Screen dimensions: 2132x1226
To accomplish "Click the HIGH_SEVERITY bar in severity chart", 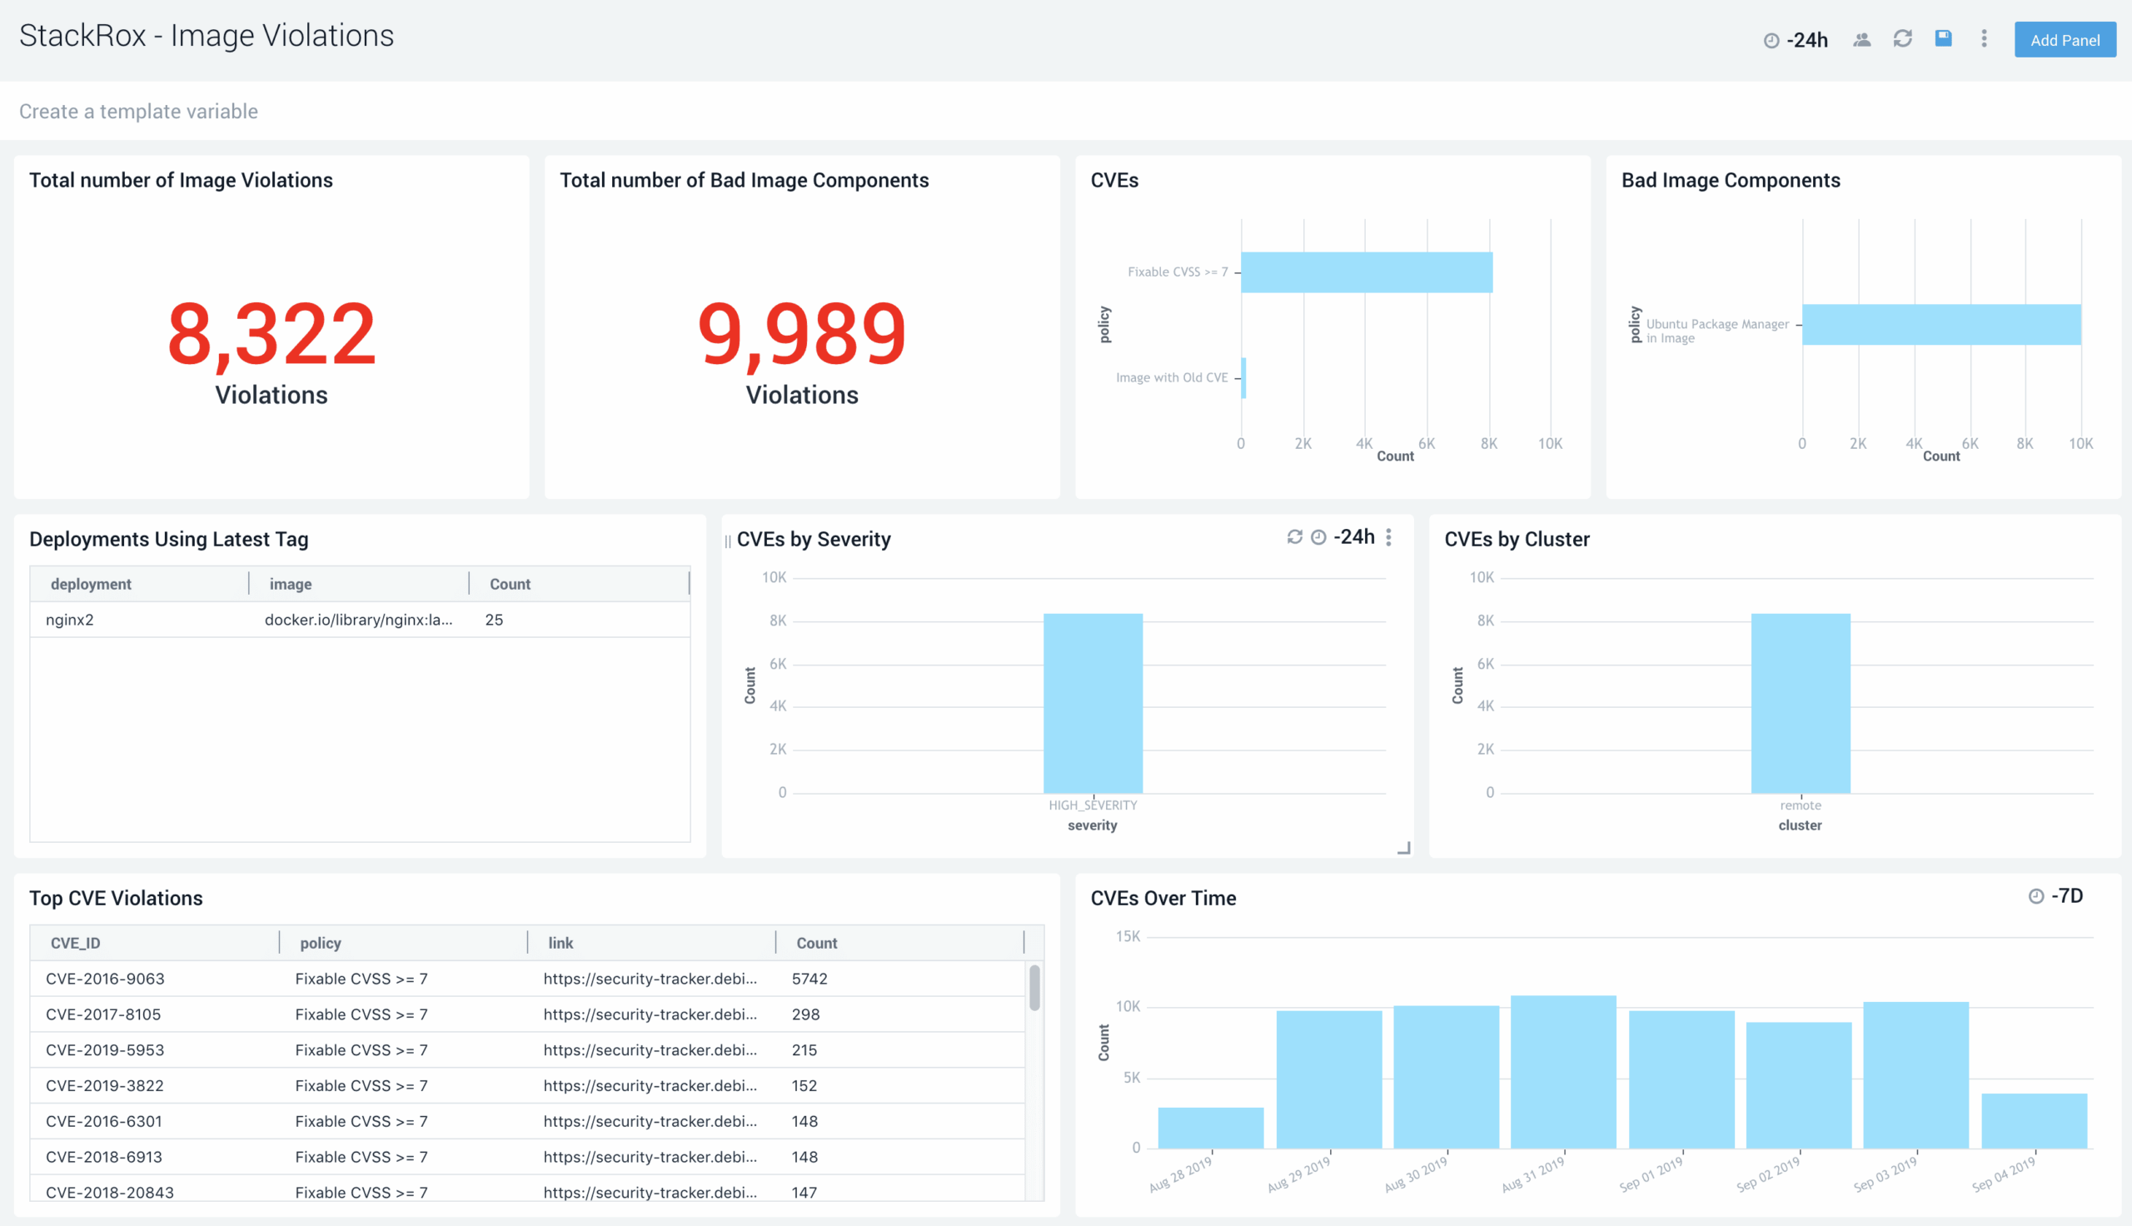I will [1093, 703].
